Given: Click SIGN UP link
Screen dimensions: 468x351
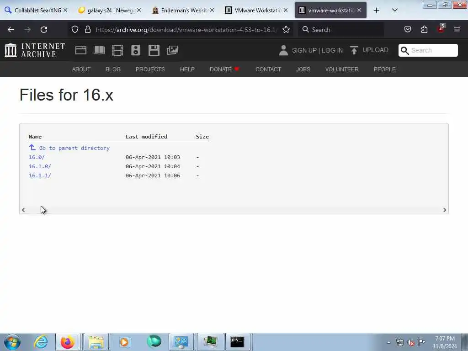Looking at the screenshot, I should 304,50.
